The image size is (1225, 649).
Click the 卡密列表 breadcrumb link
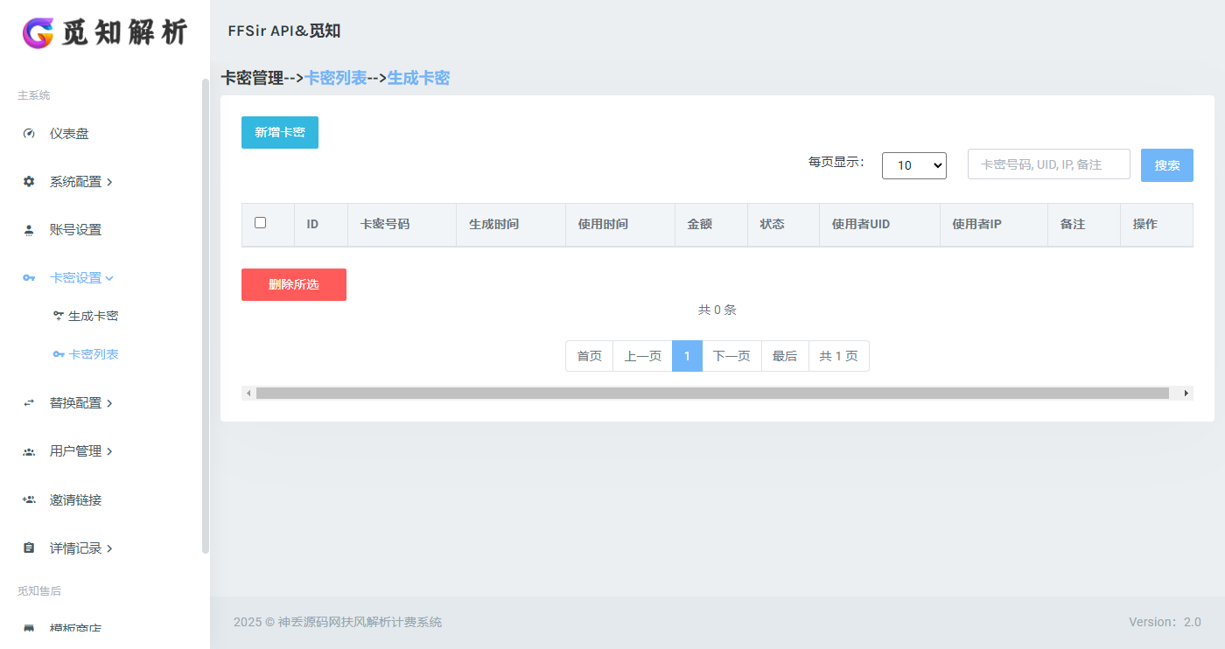(336, 78)
